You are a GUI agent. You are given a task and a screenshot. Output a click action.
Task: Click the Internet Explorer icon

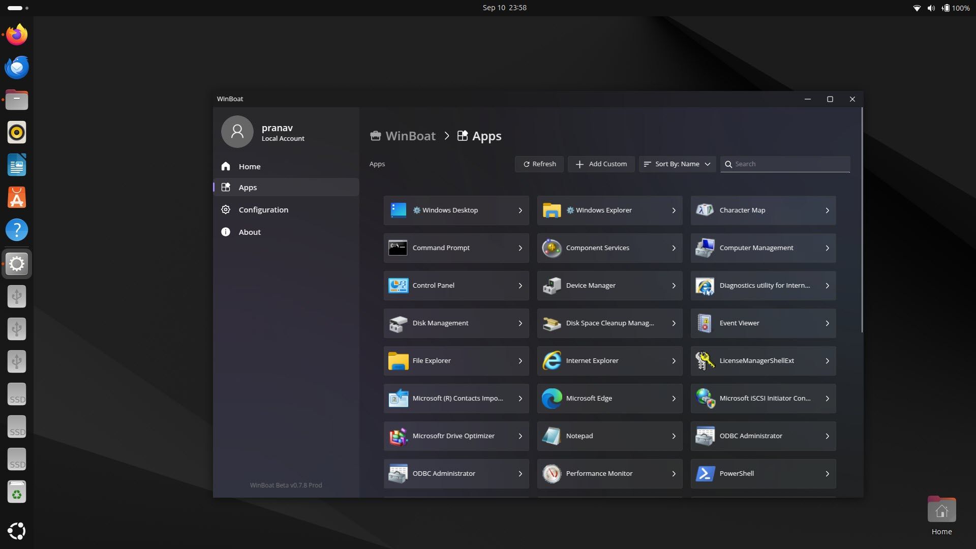(x=552, y=360)
